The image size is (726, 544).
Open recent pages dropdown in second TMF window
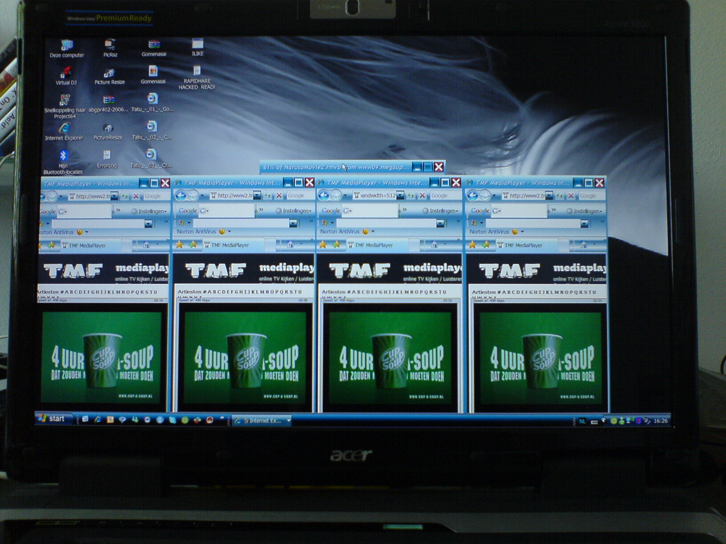[202, 196]
